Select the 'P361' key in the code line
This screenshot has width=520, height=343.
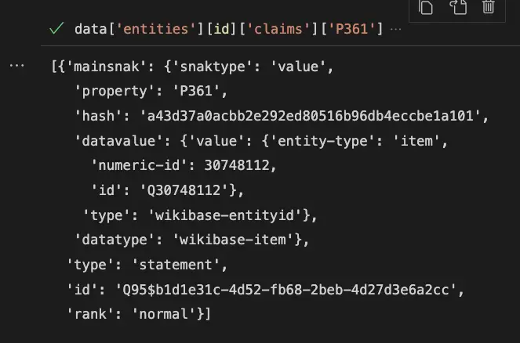(351, 29)
